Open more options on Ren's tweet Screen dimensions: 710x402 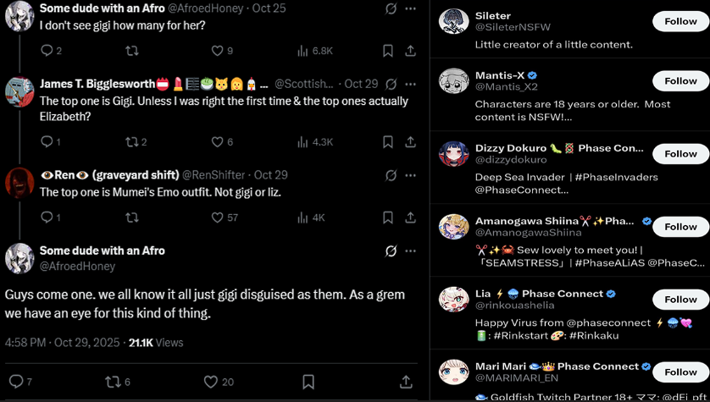pos(411,175)
